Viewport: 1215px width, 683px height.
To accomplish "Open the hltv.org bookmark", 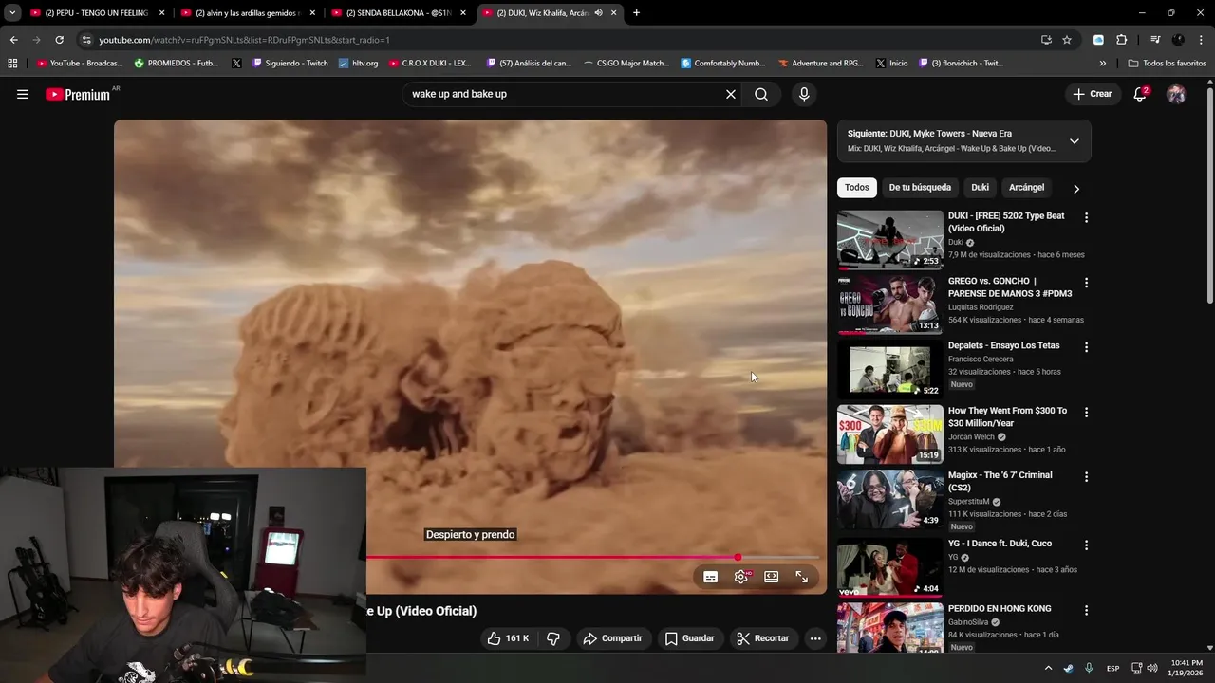I will [x=358, y=64].
